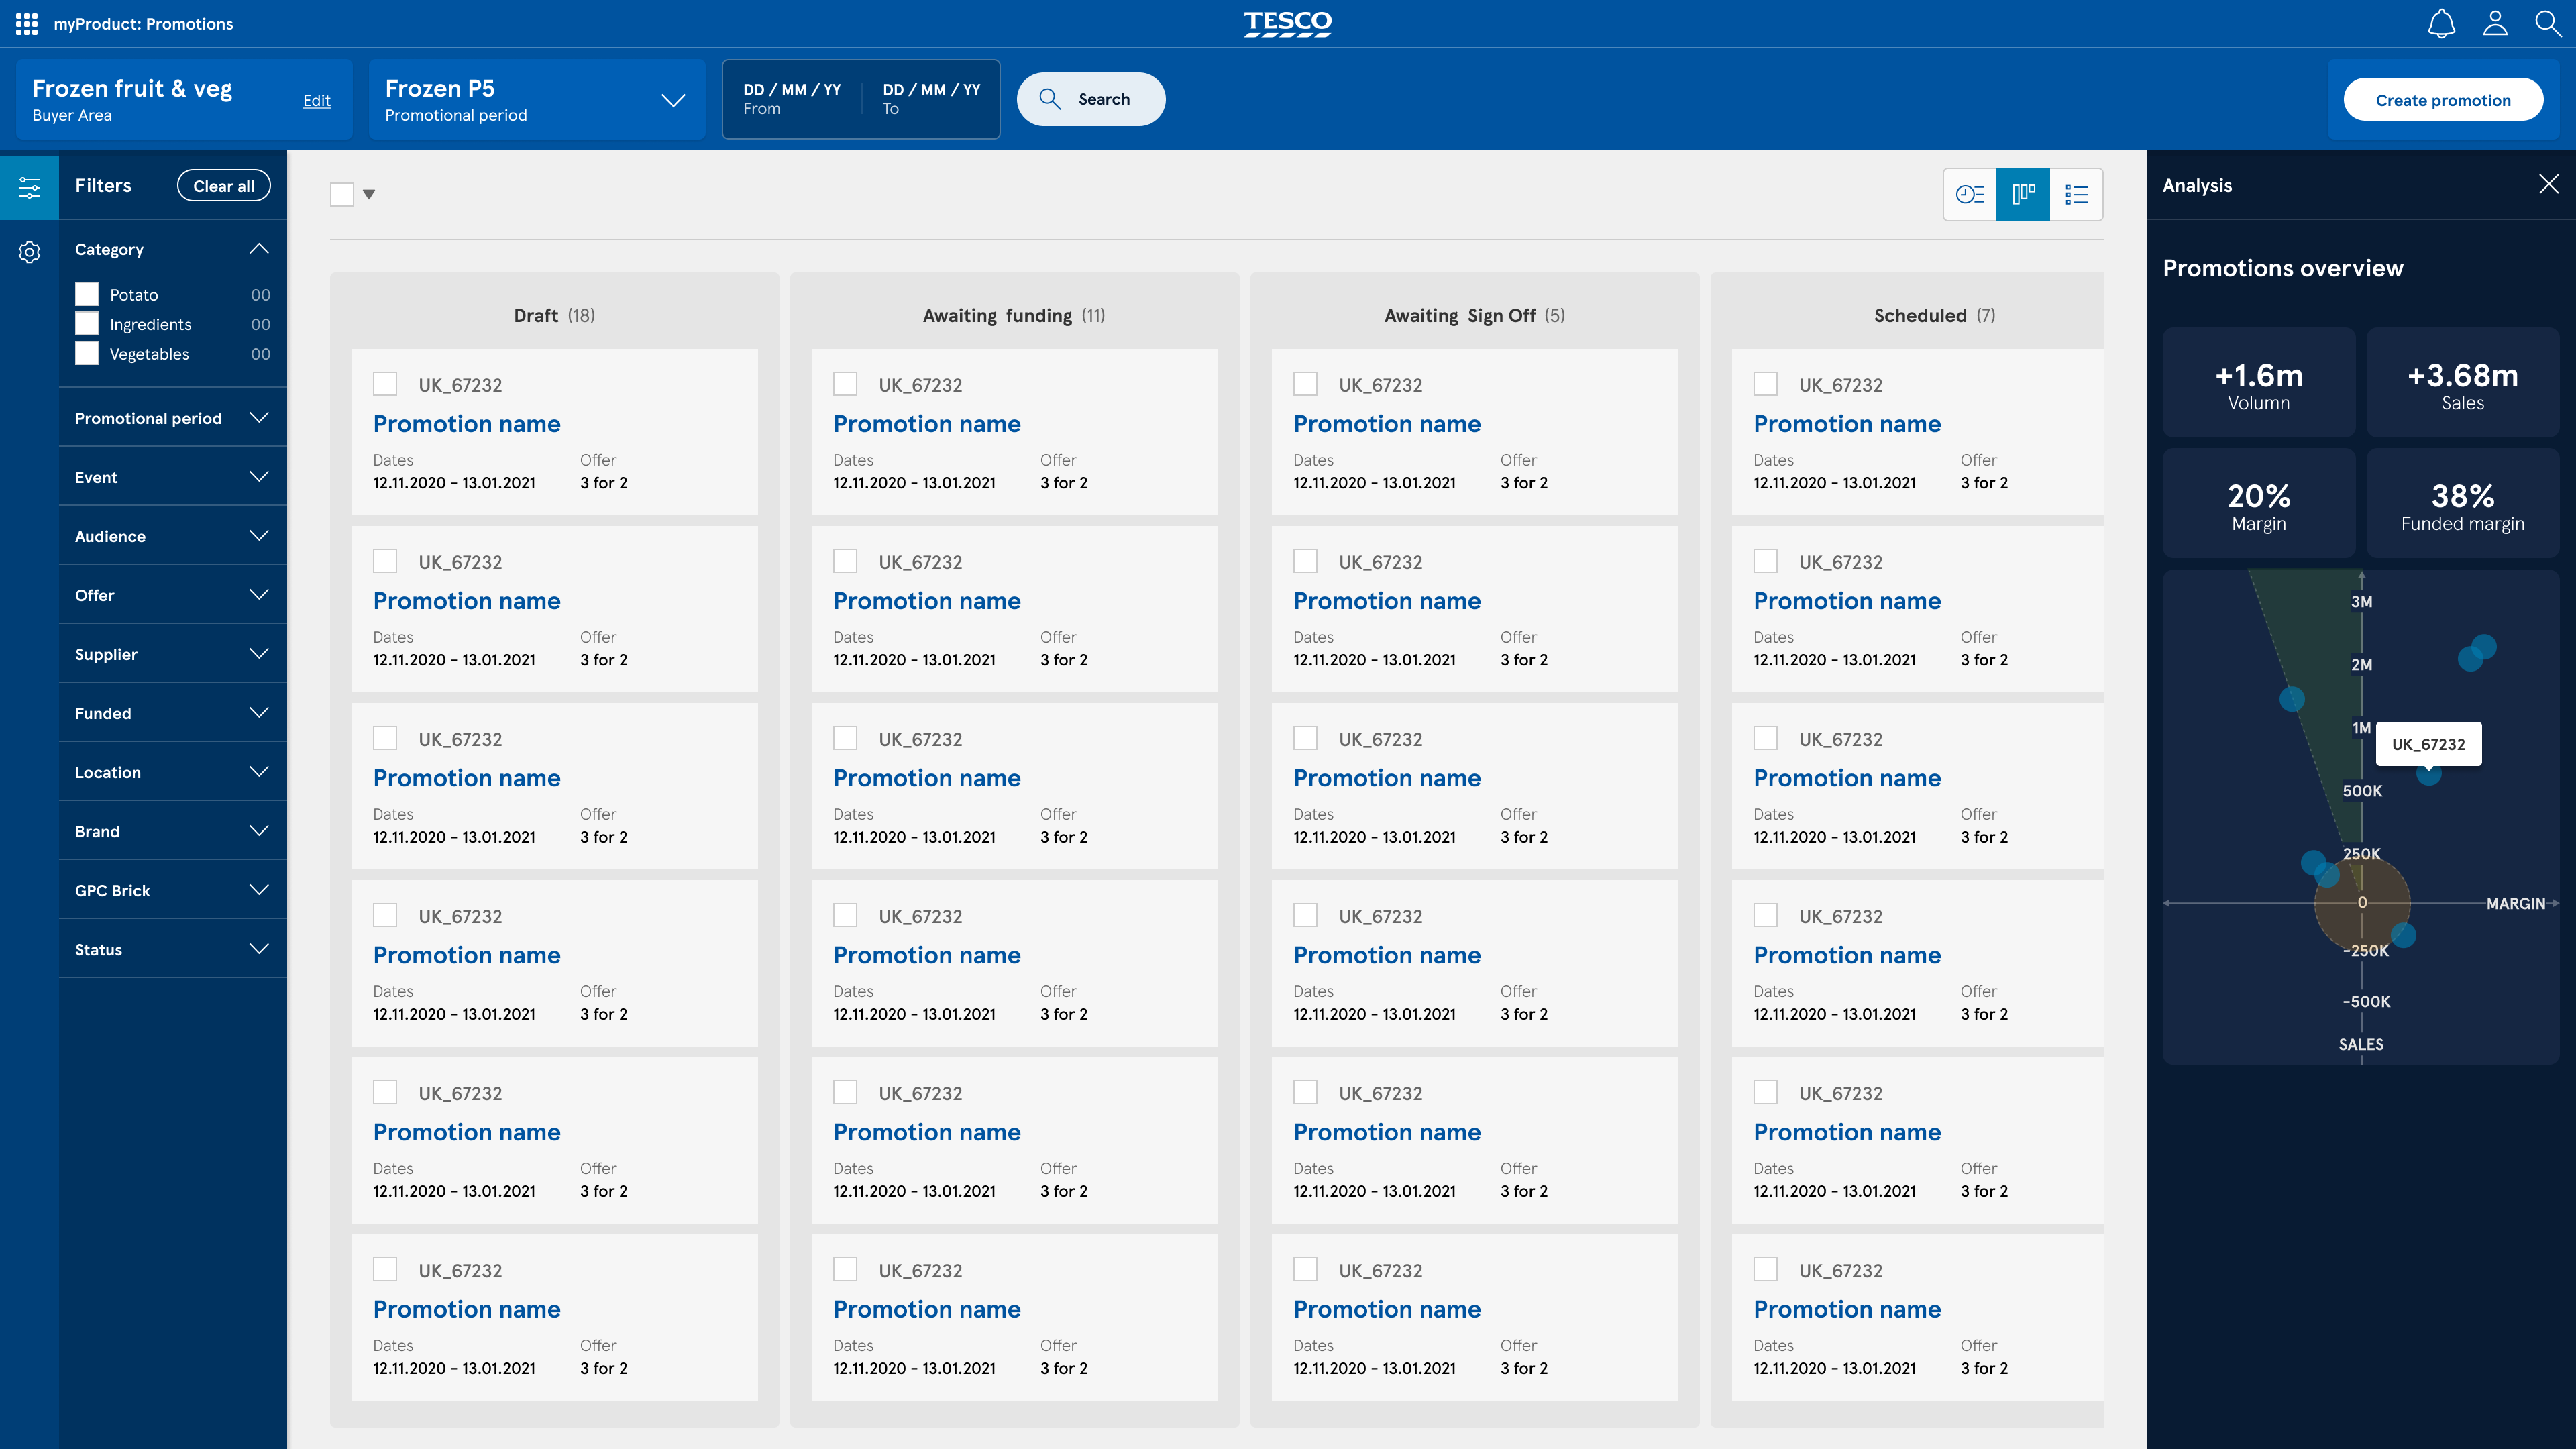
Task: Open the notifications bell
Action: coord(2441,24)
